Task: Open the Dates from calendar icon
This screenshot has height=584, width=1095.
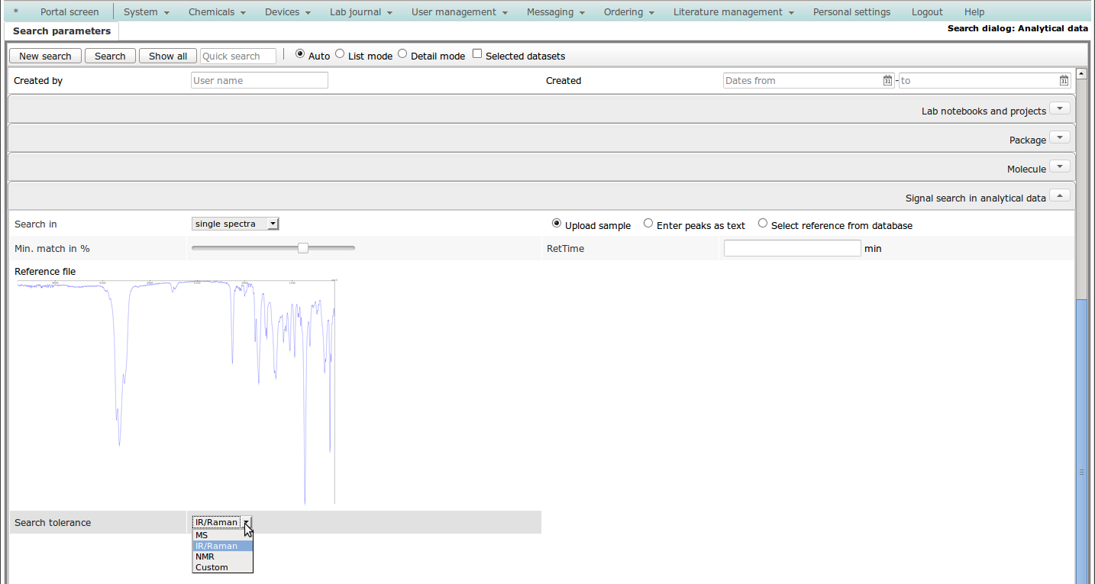Action: pos(887,81)
